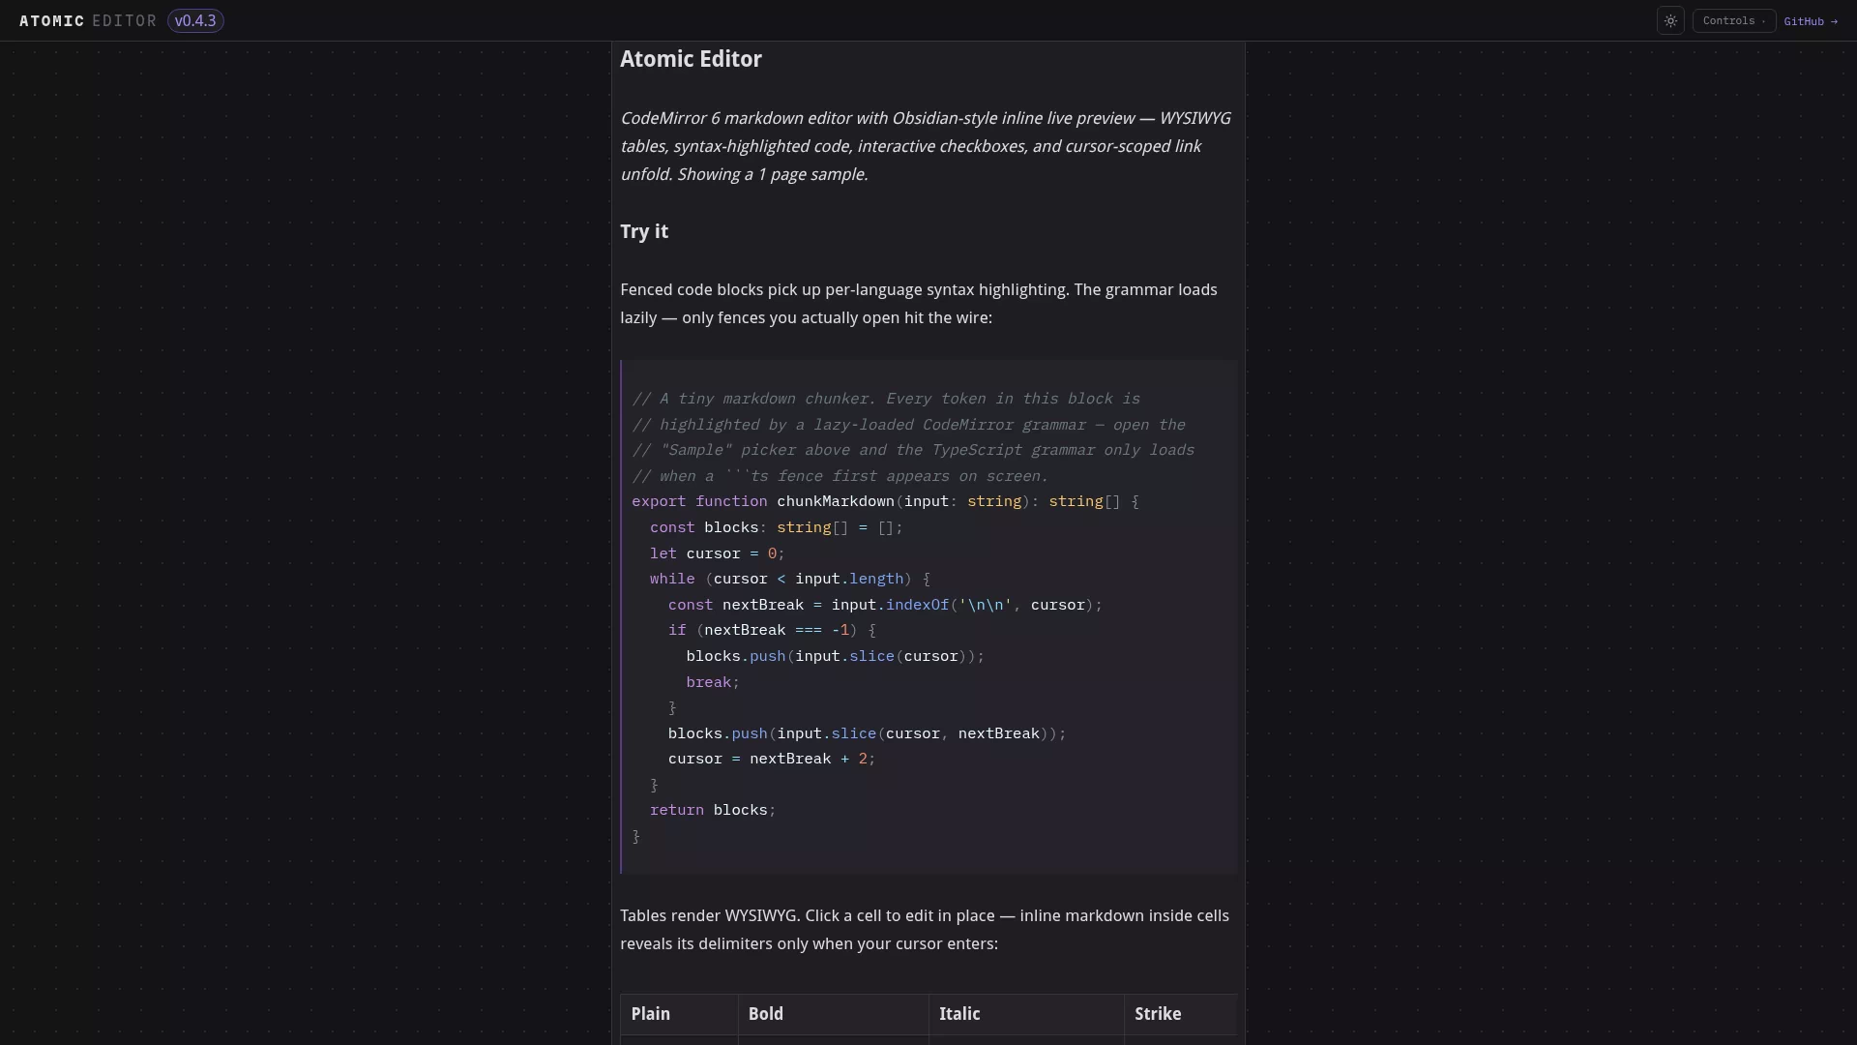
Task: Click the "let cursor = 0;" line
Action: (x=717, y=553)
